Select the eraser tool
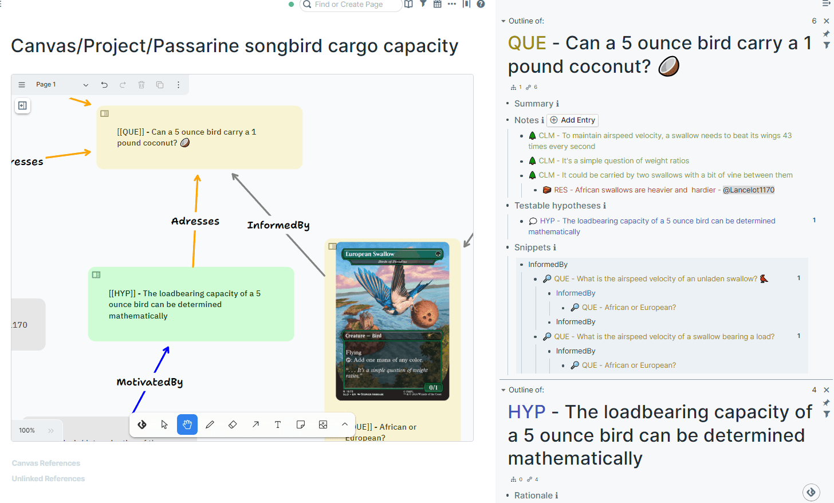The width and height of the screenshot is (834, 503). coord(233,425)
